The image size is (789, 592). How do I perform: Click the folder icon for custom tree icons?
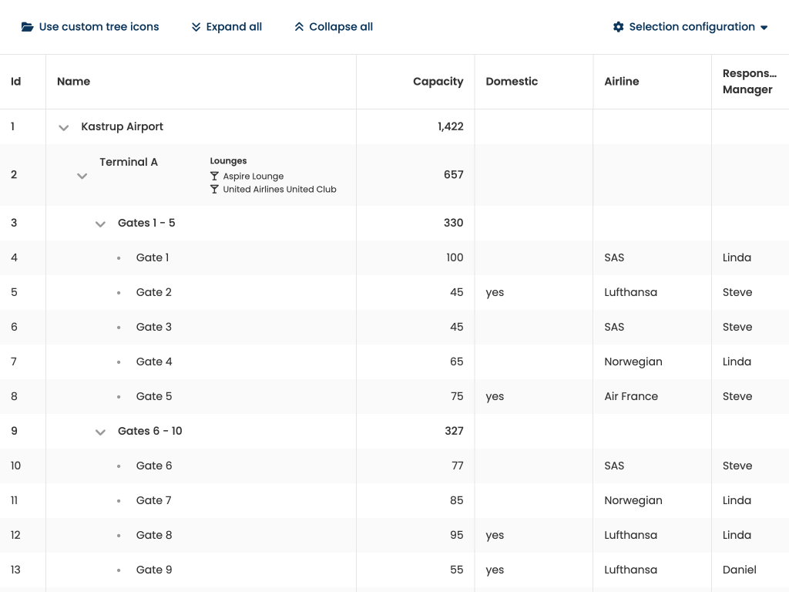[x=28, y=27]
